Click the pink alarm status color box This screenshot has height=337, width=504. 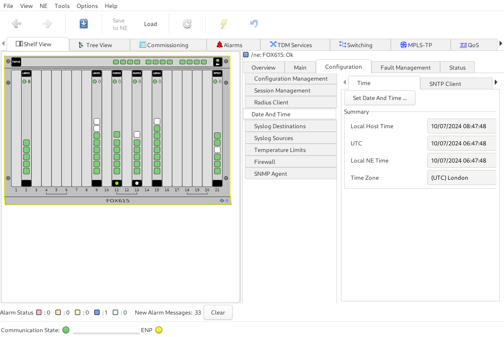pyautogui.click(x=39, y=313)
